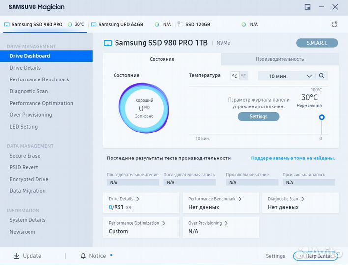Click the Последовательное чтение N/A result field

[133, 182]
